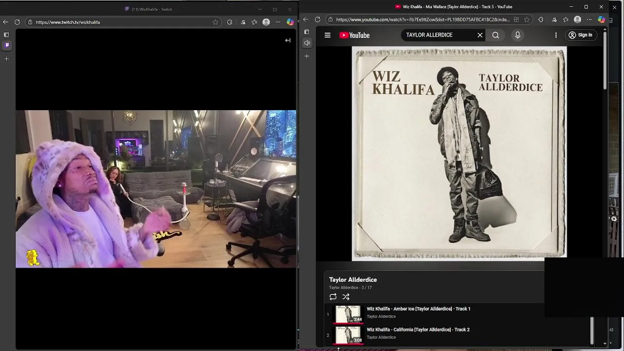Clear the YouTube search box text
The width and height of the screenshot is (624, 351).
[x=480, y=35]
